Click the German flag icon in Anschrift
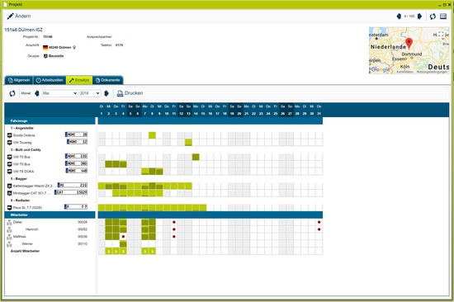 pos(45,48)
